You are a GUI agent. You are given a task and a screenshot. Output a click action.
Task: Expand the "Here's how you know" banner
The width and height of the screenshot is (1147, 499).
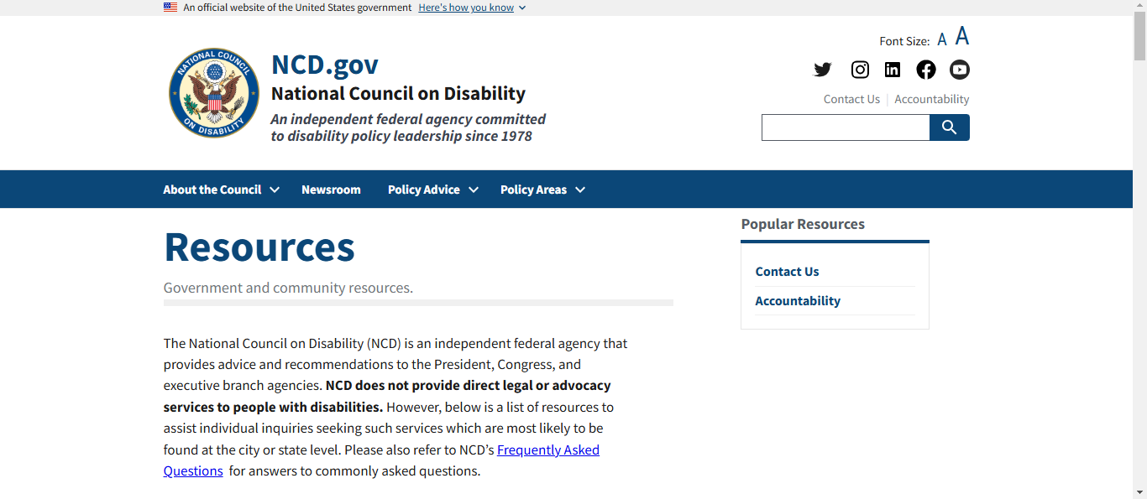coord(472,8)
